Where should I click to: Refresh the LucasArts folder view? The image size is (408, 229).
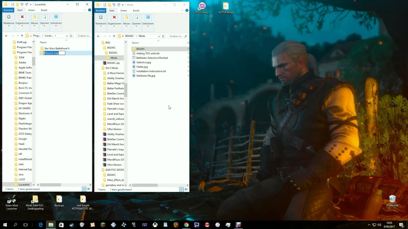[x=71, y=36]
